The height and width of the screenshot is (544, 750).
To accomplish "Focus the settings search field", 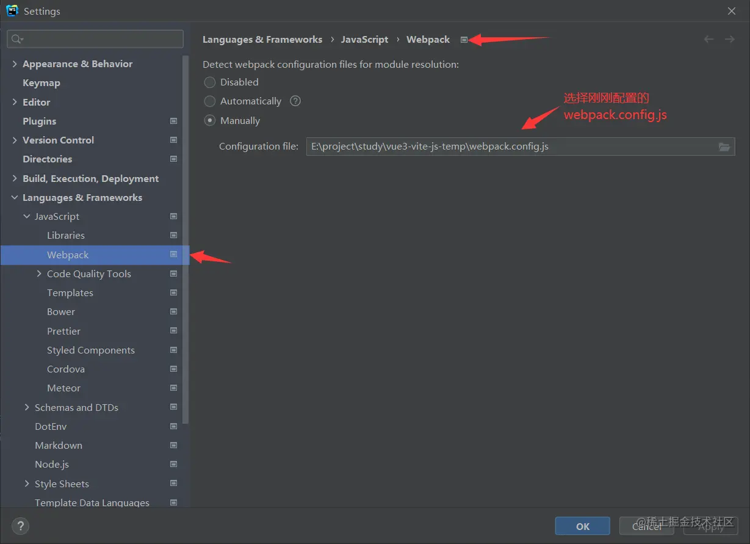I will 95,39.
